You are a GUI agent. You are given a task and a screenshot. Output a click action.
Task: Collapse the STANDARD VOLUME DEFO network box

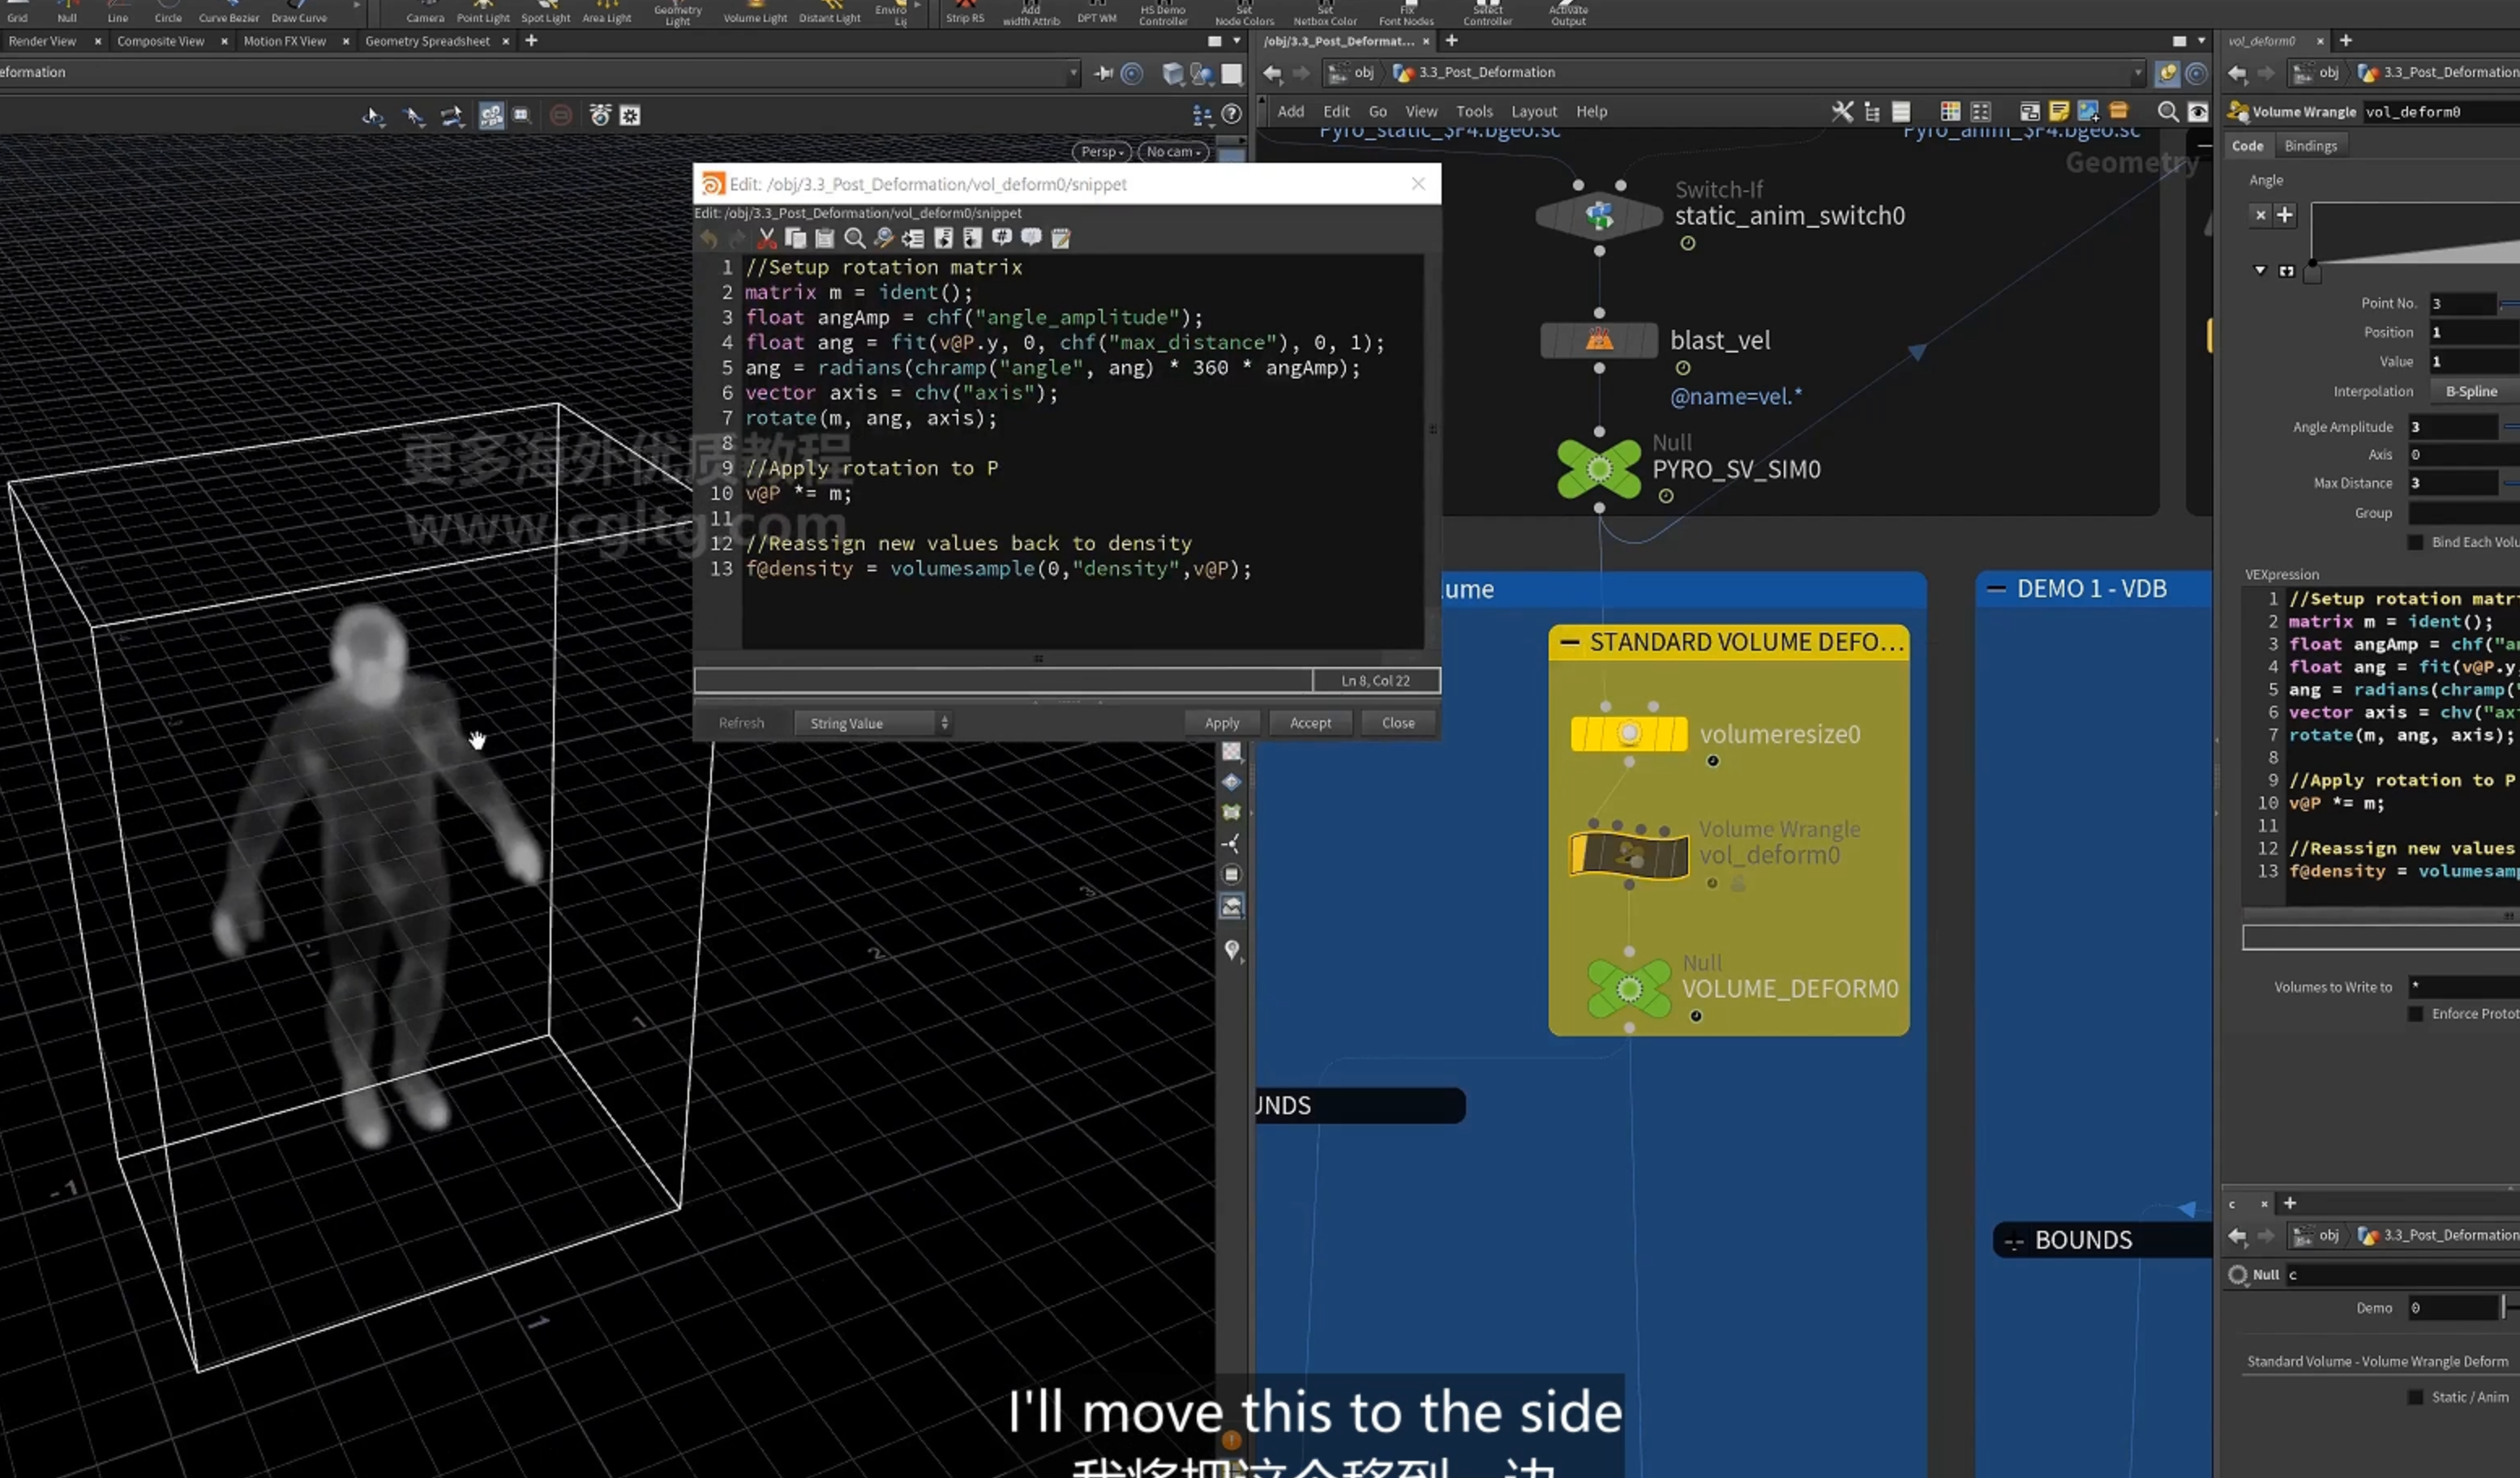click(1569, 643)
